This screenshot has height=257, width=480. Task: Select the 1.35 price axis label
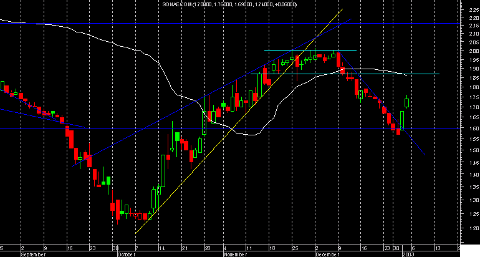click(x=474, y=187)
